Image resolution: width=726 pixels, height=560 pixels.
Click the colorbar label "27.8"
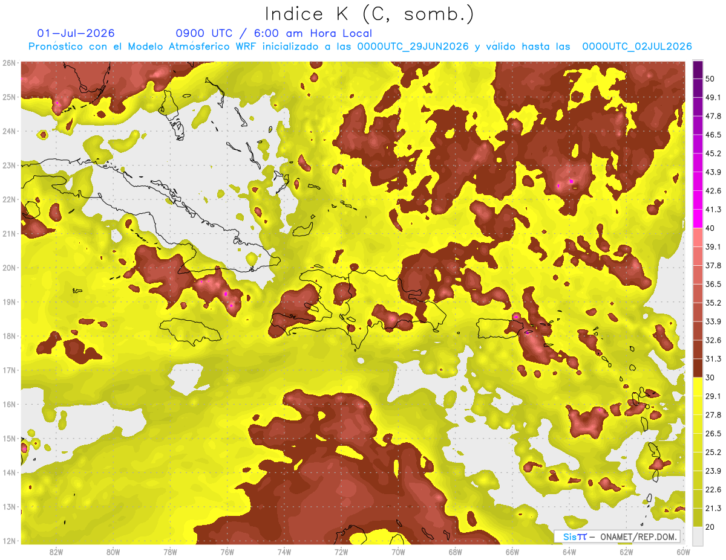pyautogui.click(x=712, y=414)
